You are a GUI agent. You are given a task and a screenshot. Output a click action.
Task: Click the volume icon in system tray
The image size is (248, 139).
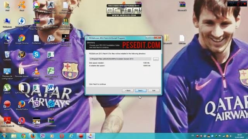pyautogui.click(x=231, y=136)
